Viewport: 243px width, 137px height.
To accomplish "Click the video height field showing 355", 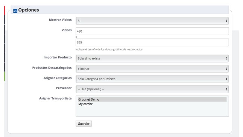I will point(152,42).
